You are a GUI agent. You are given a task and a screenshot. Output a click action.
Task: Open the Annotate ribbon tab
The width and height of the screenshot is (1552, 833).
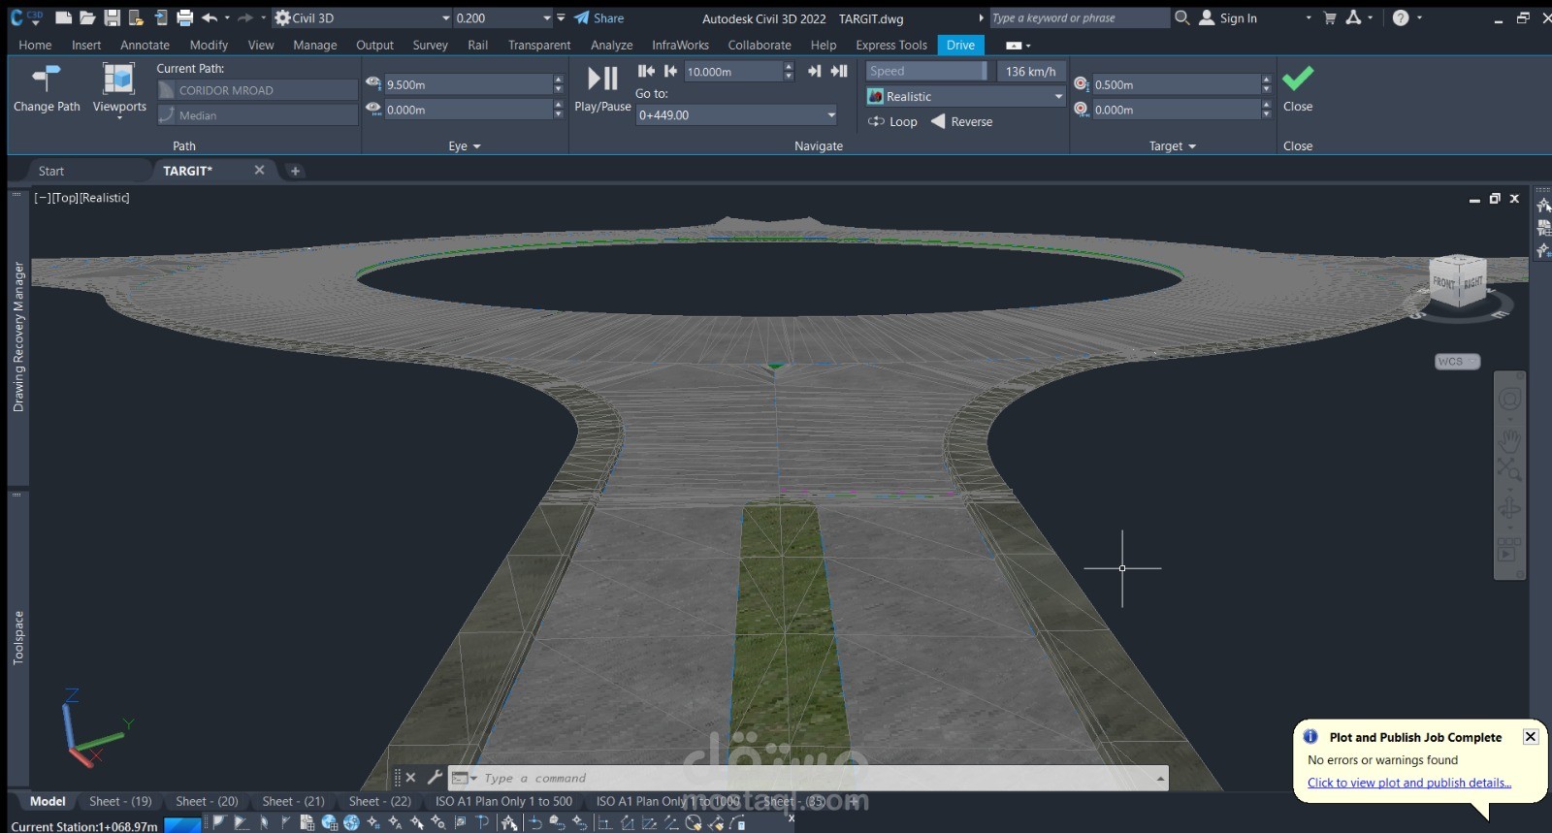pyautogui.click(x=145, y=45)
